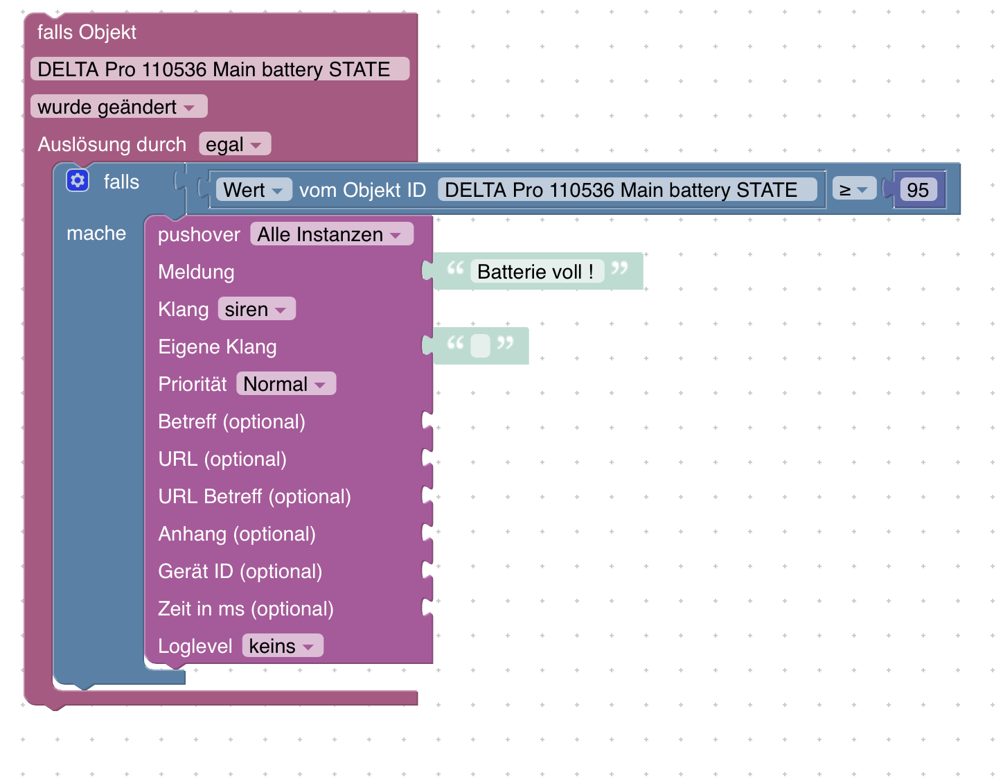Open the 'Normal' Priorität dropdown

(286, 384)
